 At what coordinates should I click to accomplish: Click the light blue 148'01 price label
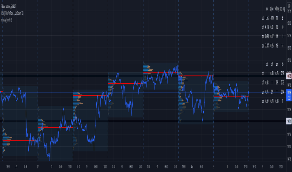pos(289,121)
